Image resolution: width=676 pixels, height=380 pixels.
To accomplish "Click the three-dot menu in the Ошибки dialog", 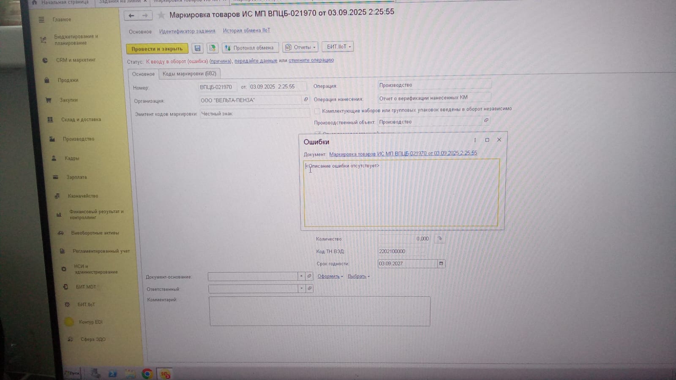I will pos(475,140).
